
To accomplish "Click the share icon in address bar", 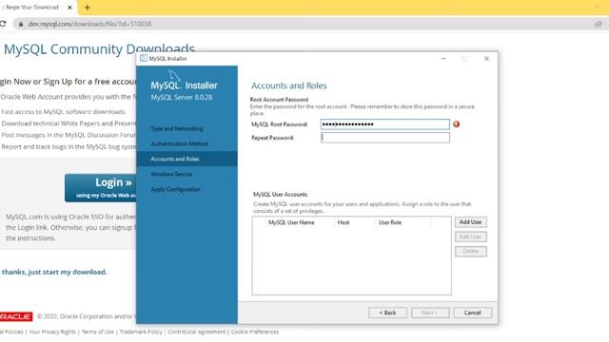I will pyautogui.click(x=599, y=24).
